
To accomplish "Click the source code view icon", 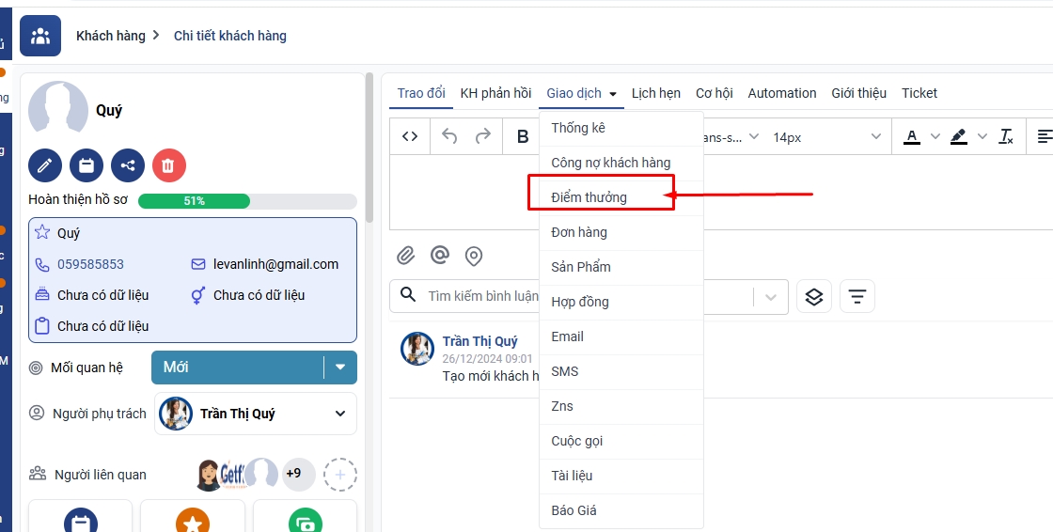I will (x=410, y=137).
